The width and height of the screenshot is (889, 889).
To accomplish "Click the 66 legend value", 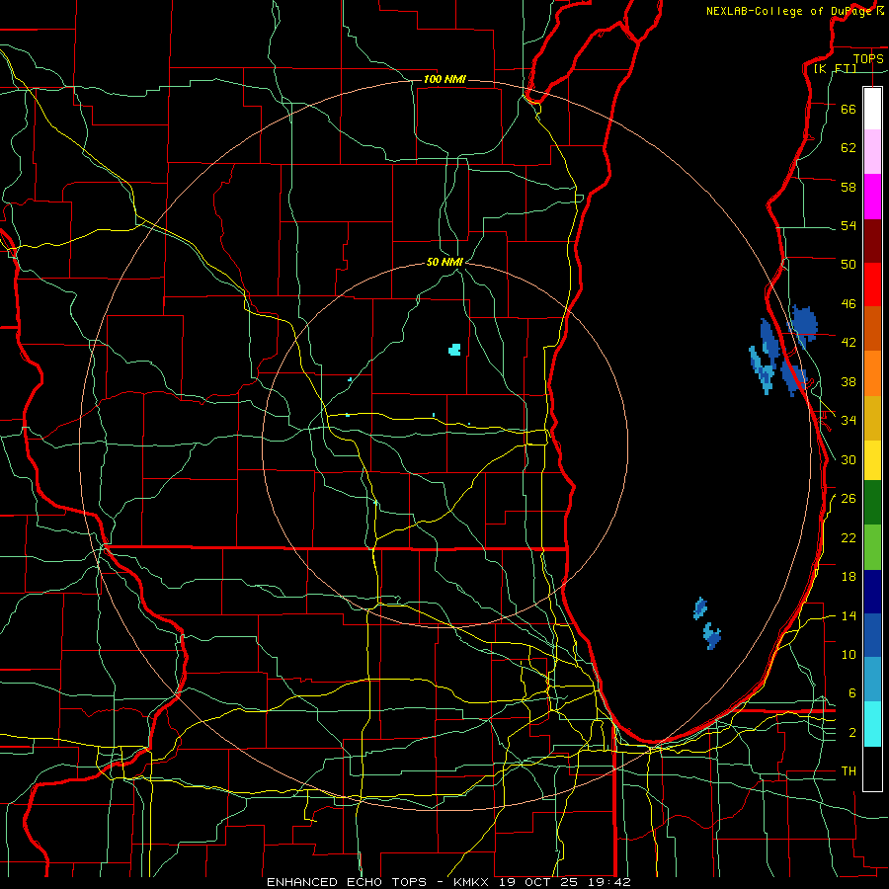I will [849, 109].
